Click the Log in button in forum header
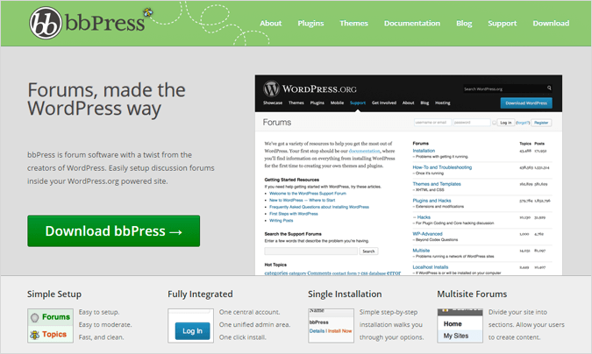 pyautogui.click(x=505, y=123)
